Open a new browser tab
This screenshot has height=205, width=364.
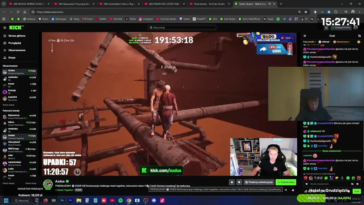pyautogui.click(x=281, y=4)
